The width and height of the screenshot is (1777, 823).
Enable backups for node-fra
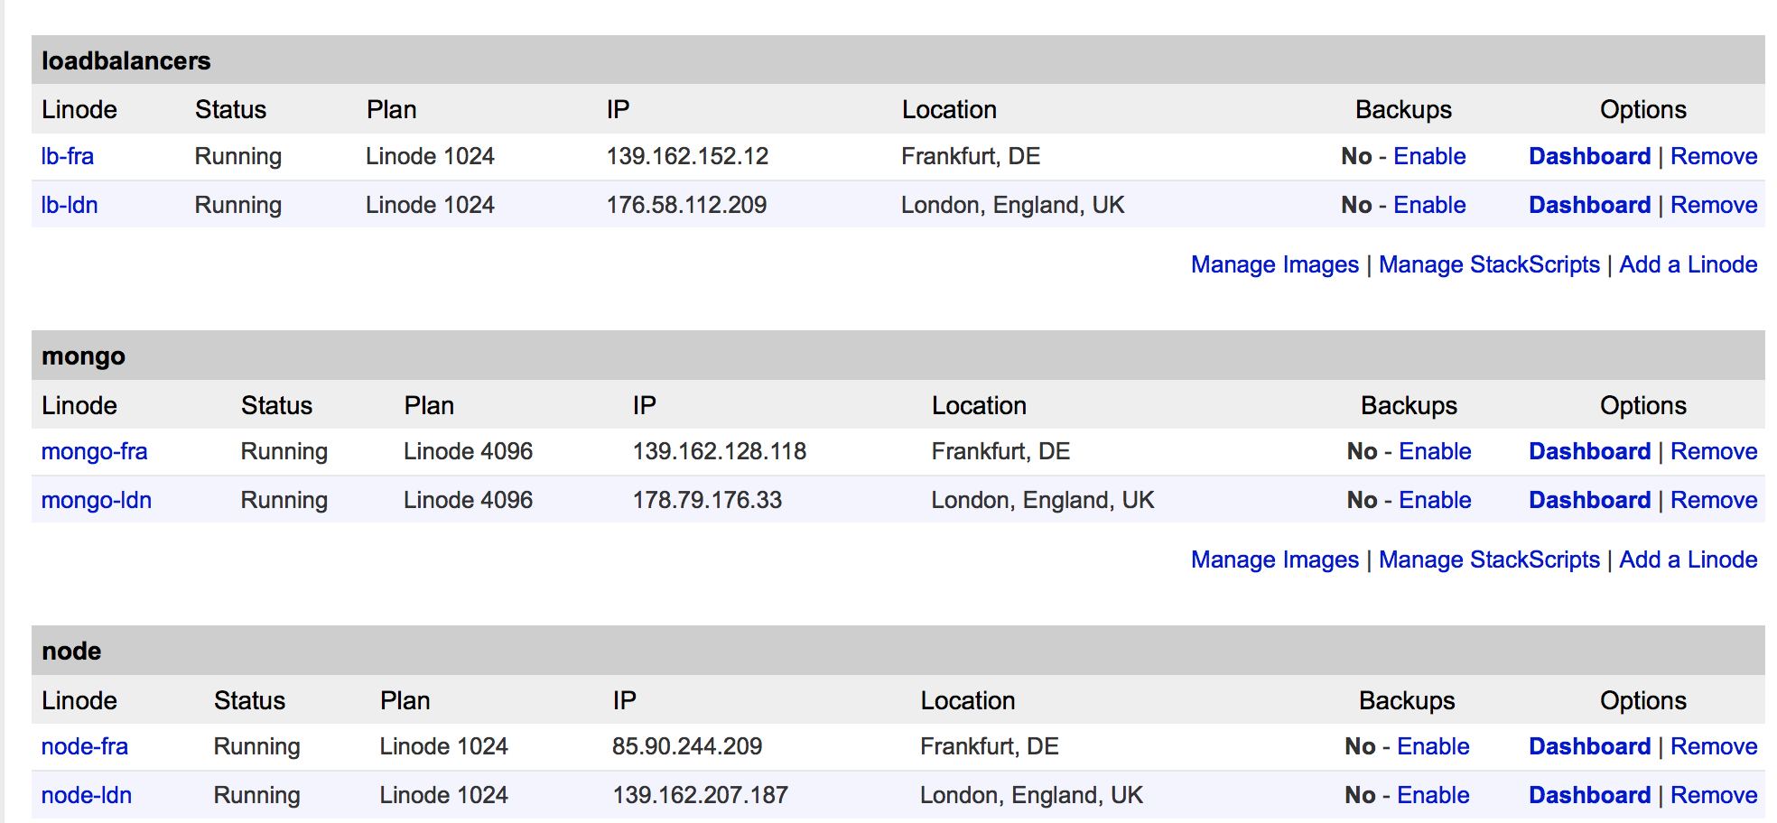pos(1433,746)
